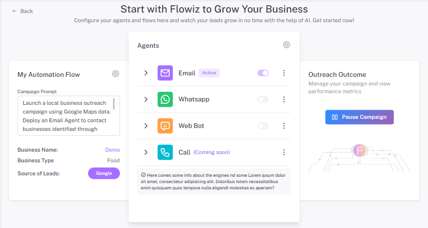Viewport: 428px width, 228px height.
Task: Open the Agents settings gear
Action: 286,45
